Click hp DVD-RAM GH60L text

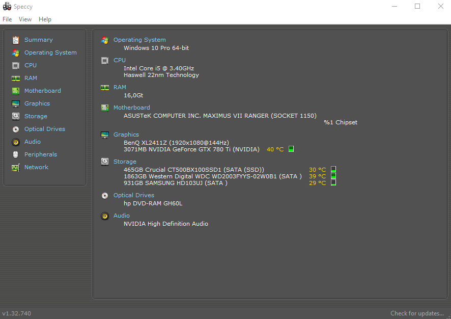153,203
